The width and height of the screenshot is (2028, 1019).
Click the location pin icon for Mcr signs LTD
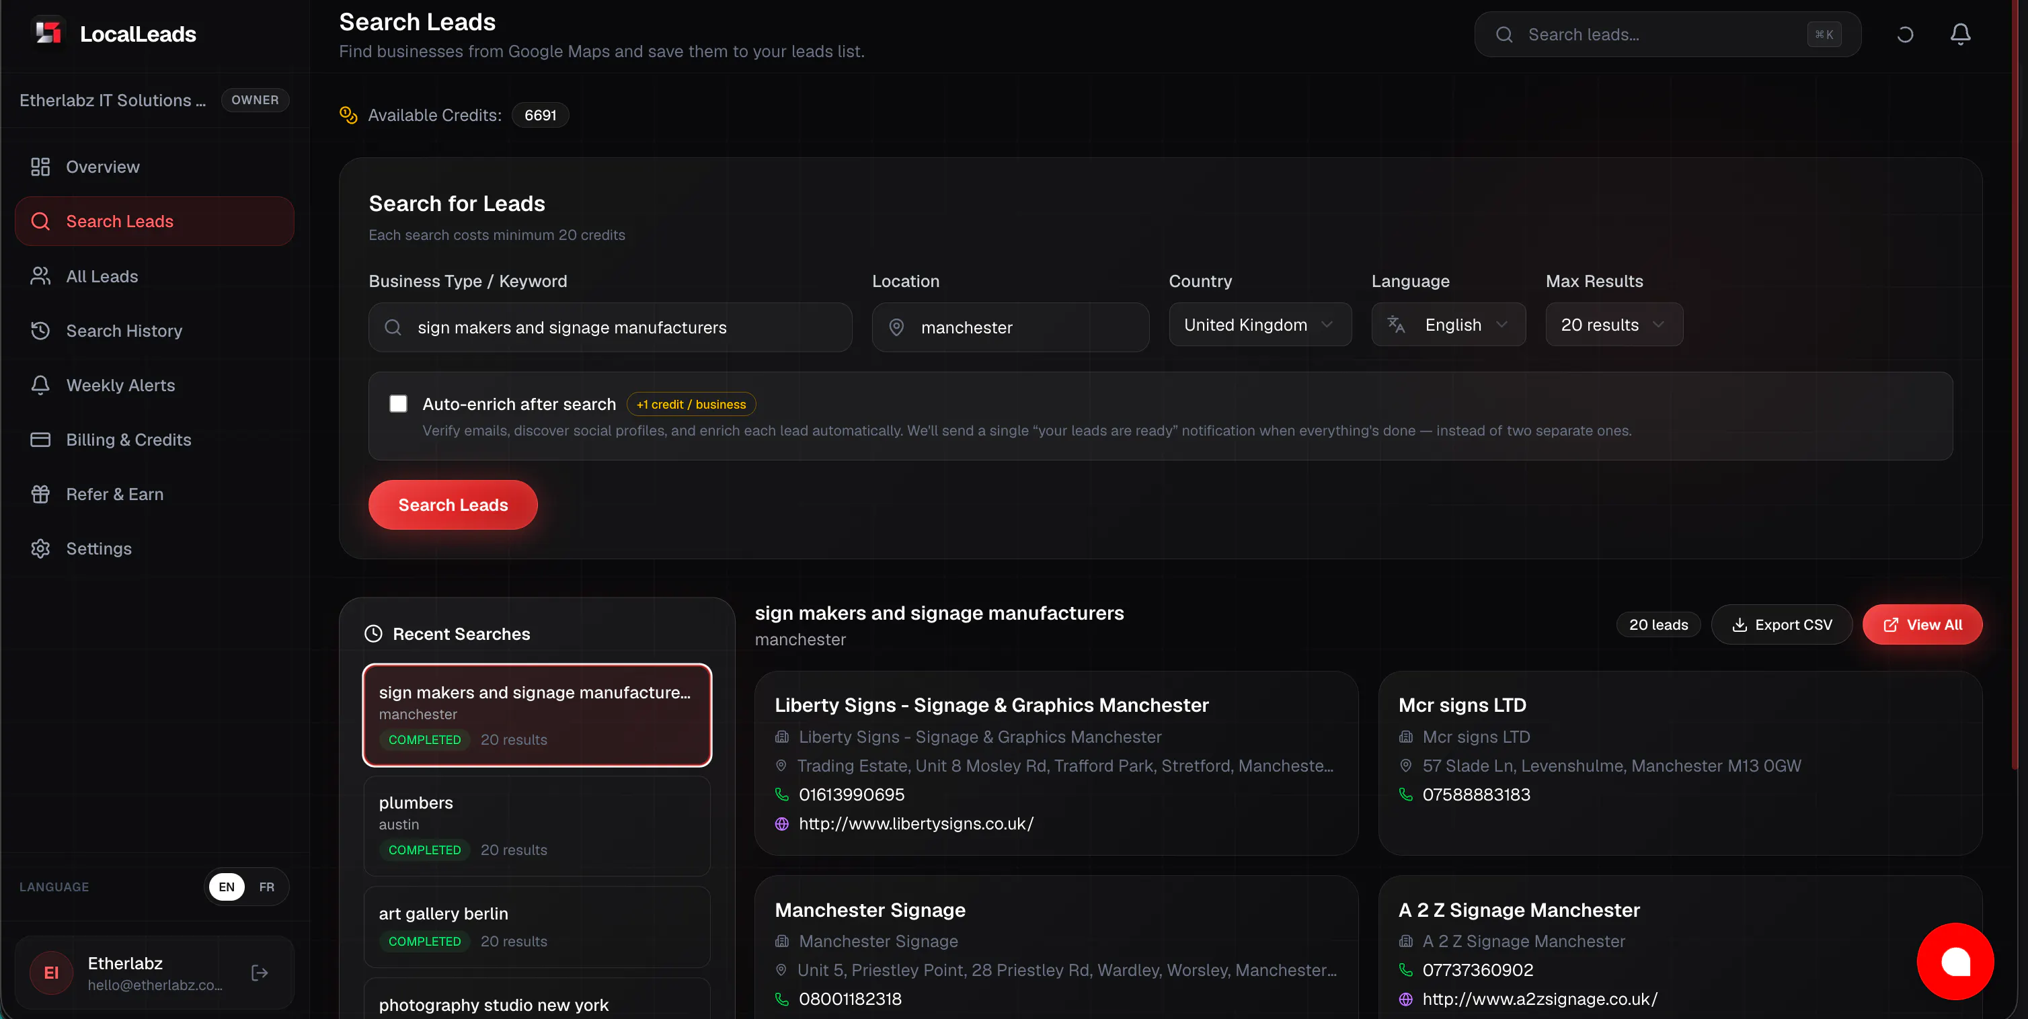point(1406,766)
